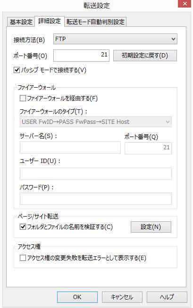Uncheck パッシブ モードで接続する checkbox

coord(17,70)
